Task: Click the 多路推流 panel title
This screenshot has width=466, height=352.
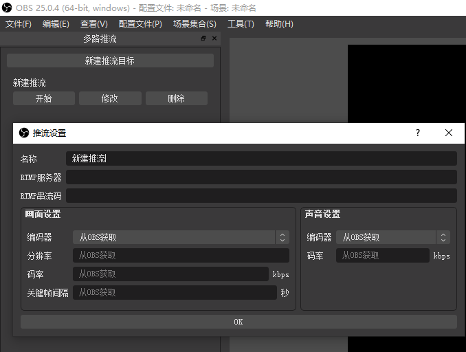Action: point(100,38)
